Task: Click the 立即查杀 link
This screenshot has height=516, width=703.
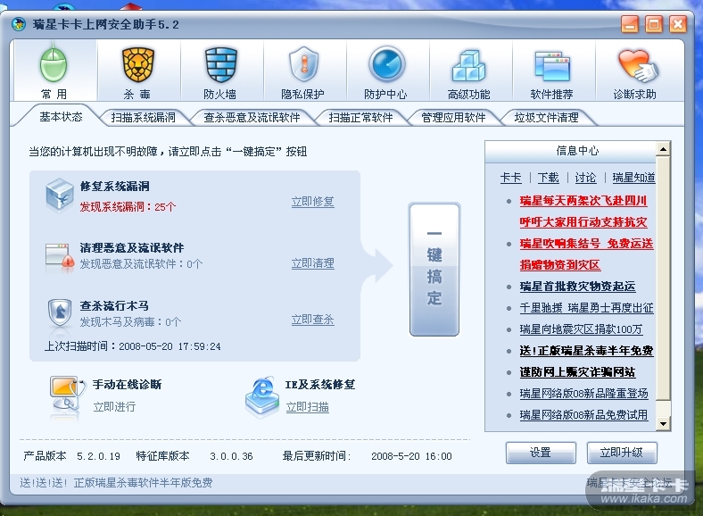Action: (x=313, y=320)
